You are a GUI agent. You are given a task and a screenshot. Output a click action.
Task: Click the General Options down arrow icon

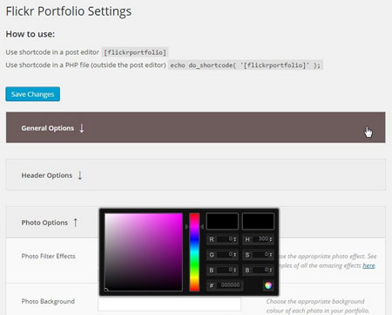(82, 127)
